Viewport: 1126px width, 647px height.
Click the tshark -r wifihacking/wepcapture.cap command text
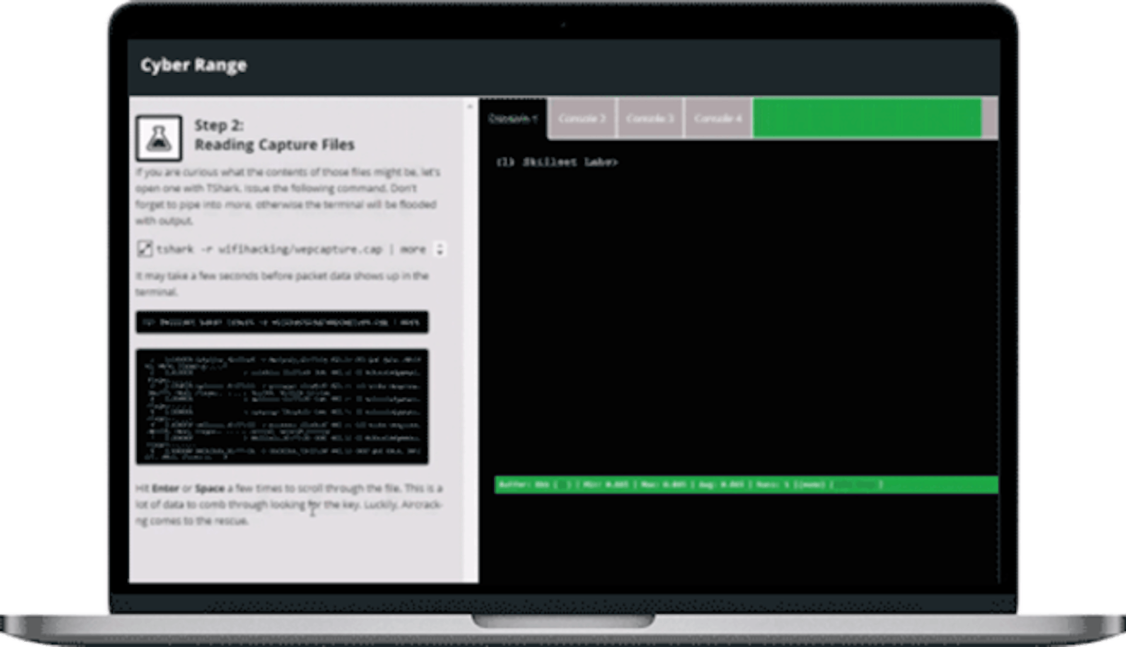(x=291, y=249)
